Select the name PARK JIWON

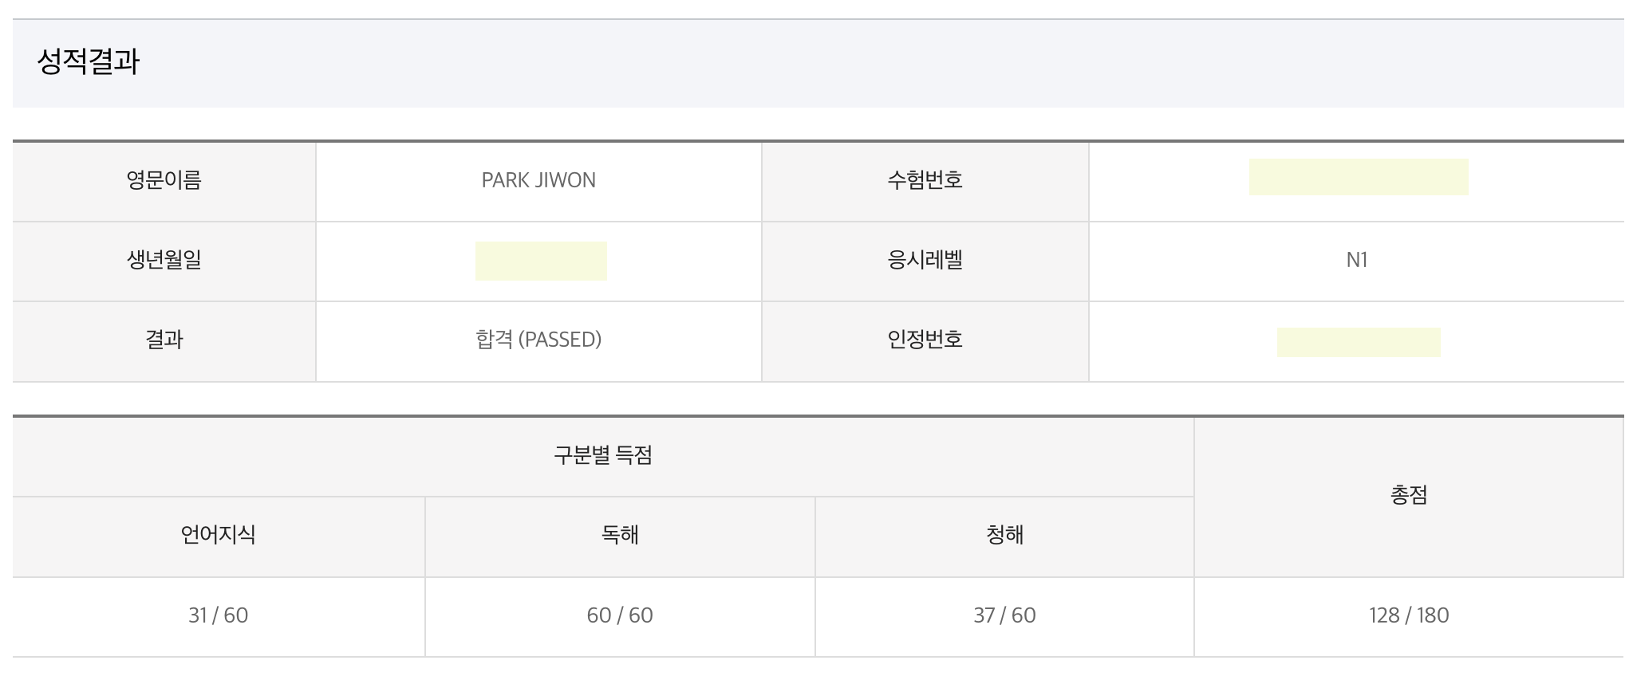[x=538, y=180]
